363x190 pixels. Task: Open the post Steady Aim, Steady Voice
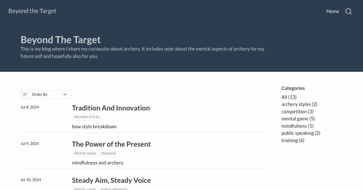coord(111,180)
